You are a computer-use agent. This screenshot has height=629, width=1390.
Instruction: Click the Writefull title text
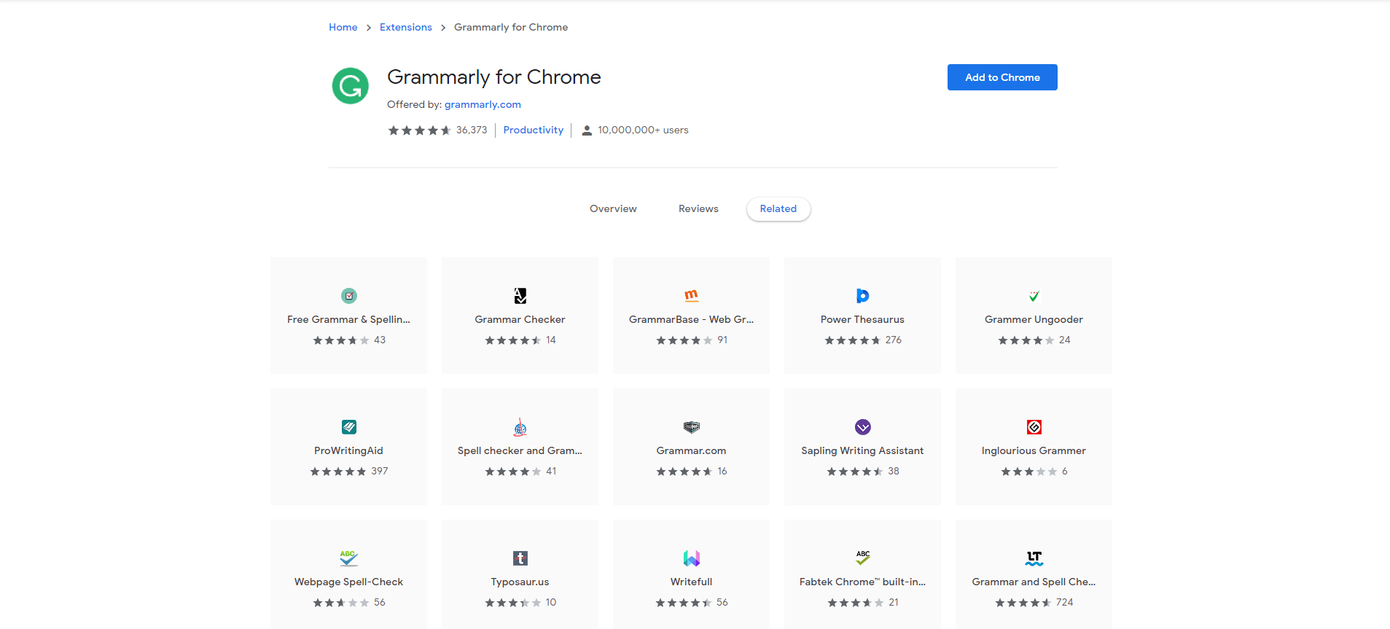691,582
